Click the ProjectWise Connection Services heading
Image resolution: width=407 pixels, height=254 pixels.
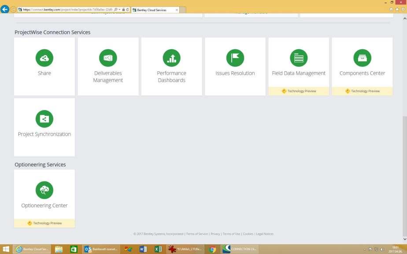[x=52, y=32]
